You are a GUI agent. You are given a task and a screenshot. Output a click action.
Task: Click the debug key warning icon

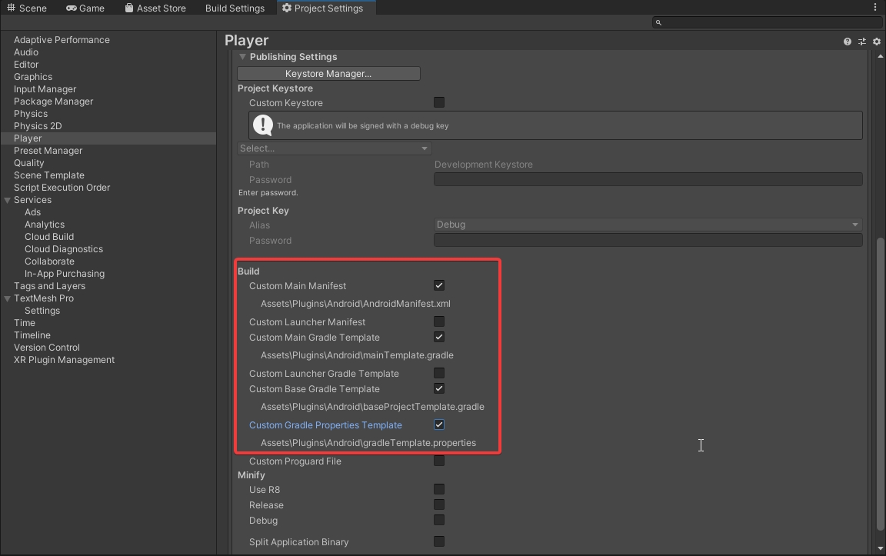coord(263,125)
